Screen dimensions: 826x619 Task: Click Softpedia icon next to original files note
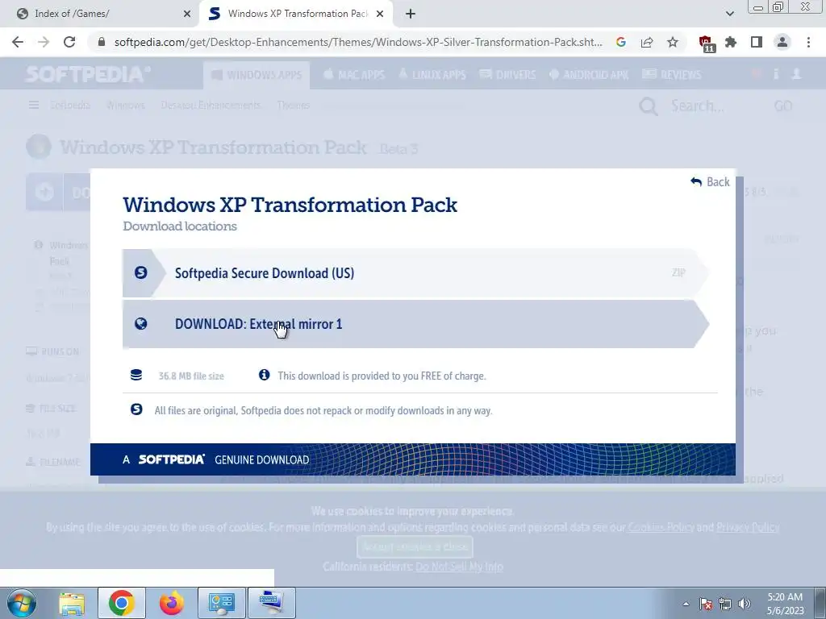click(x=136, y=409)
